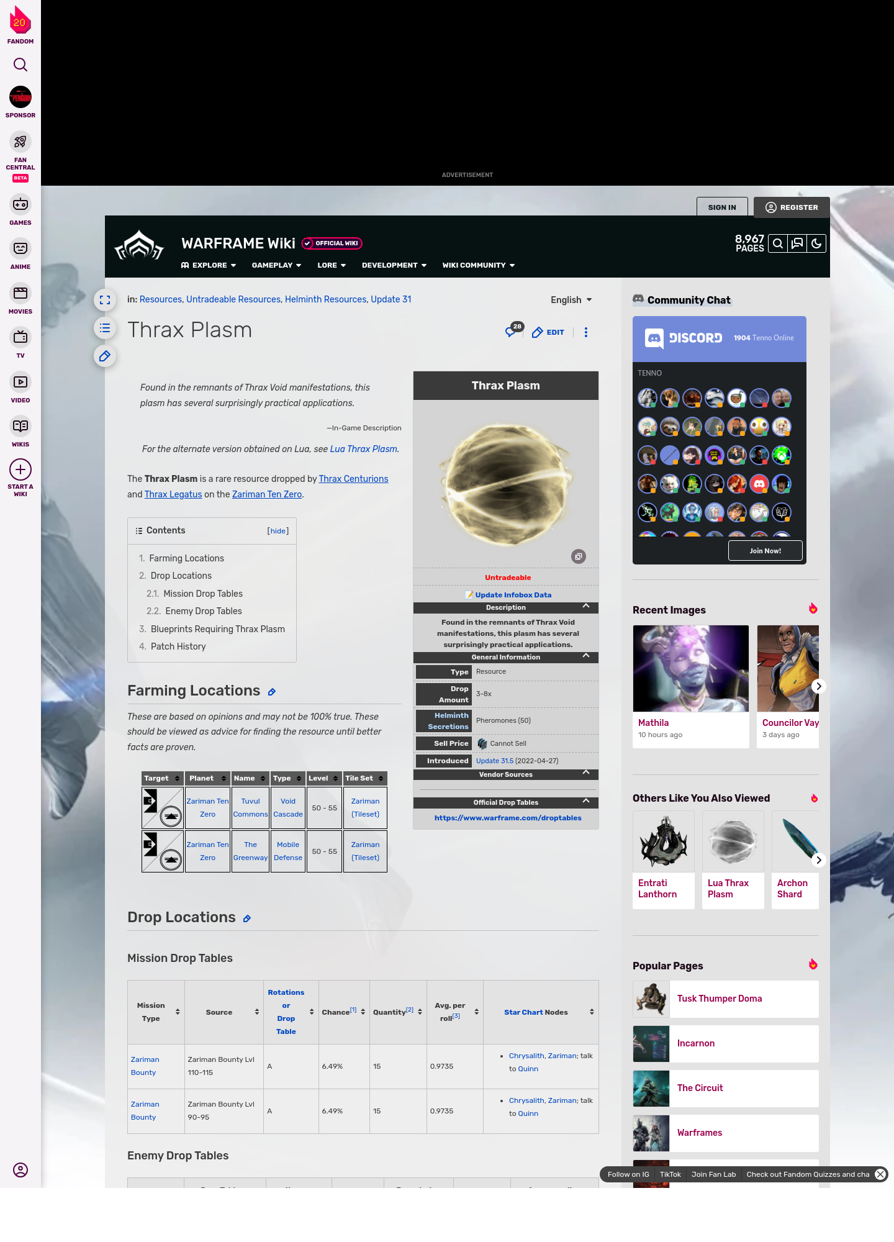
Task: Open the wiki Discussions icon in header
Action: [x=797, y=243]
